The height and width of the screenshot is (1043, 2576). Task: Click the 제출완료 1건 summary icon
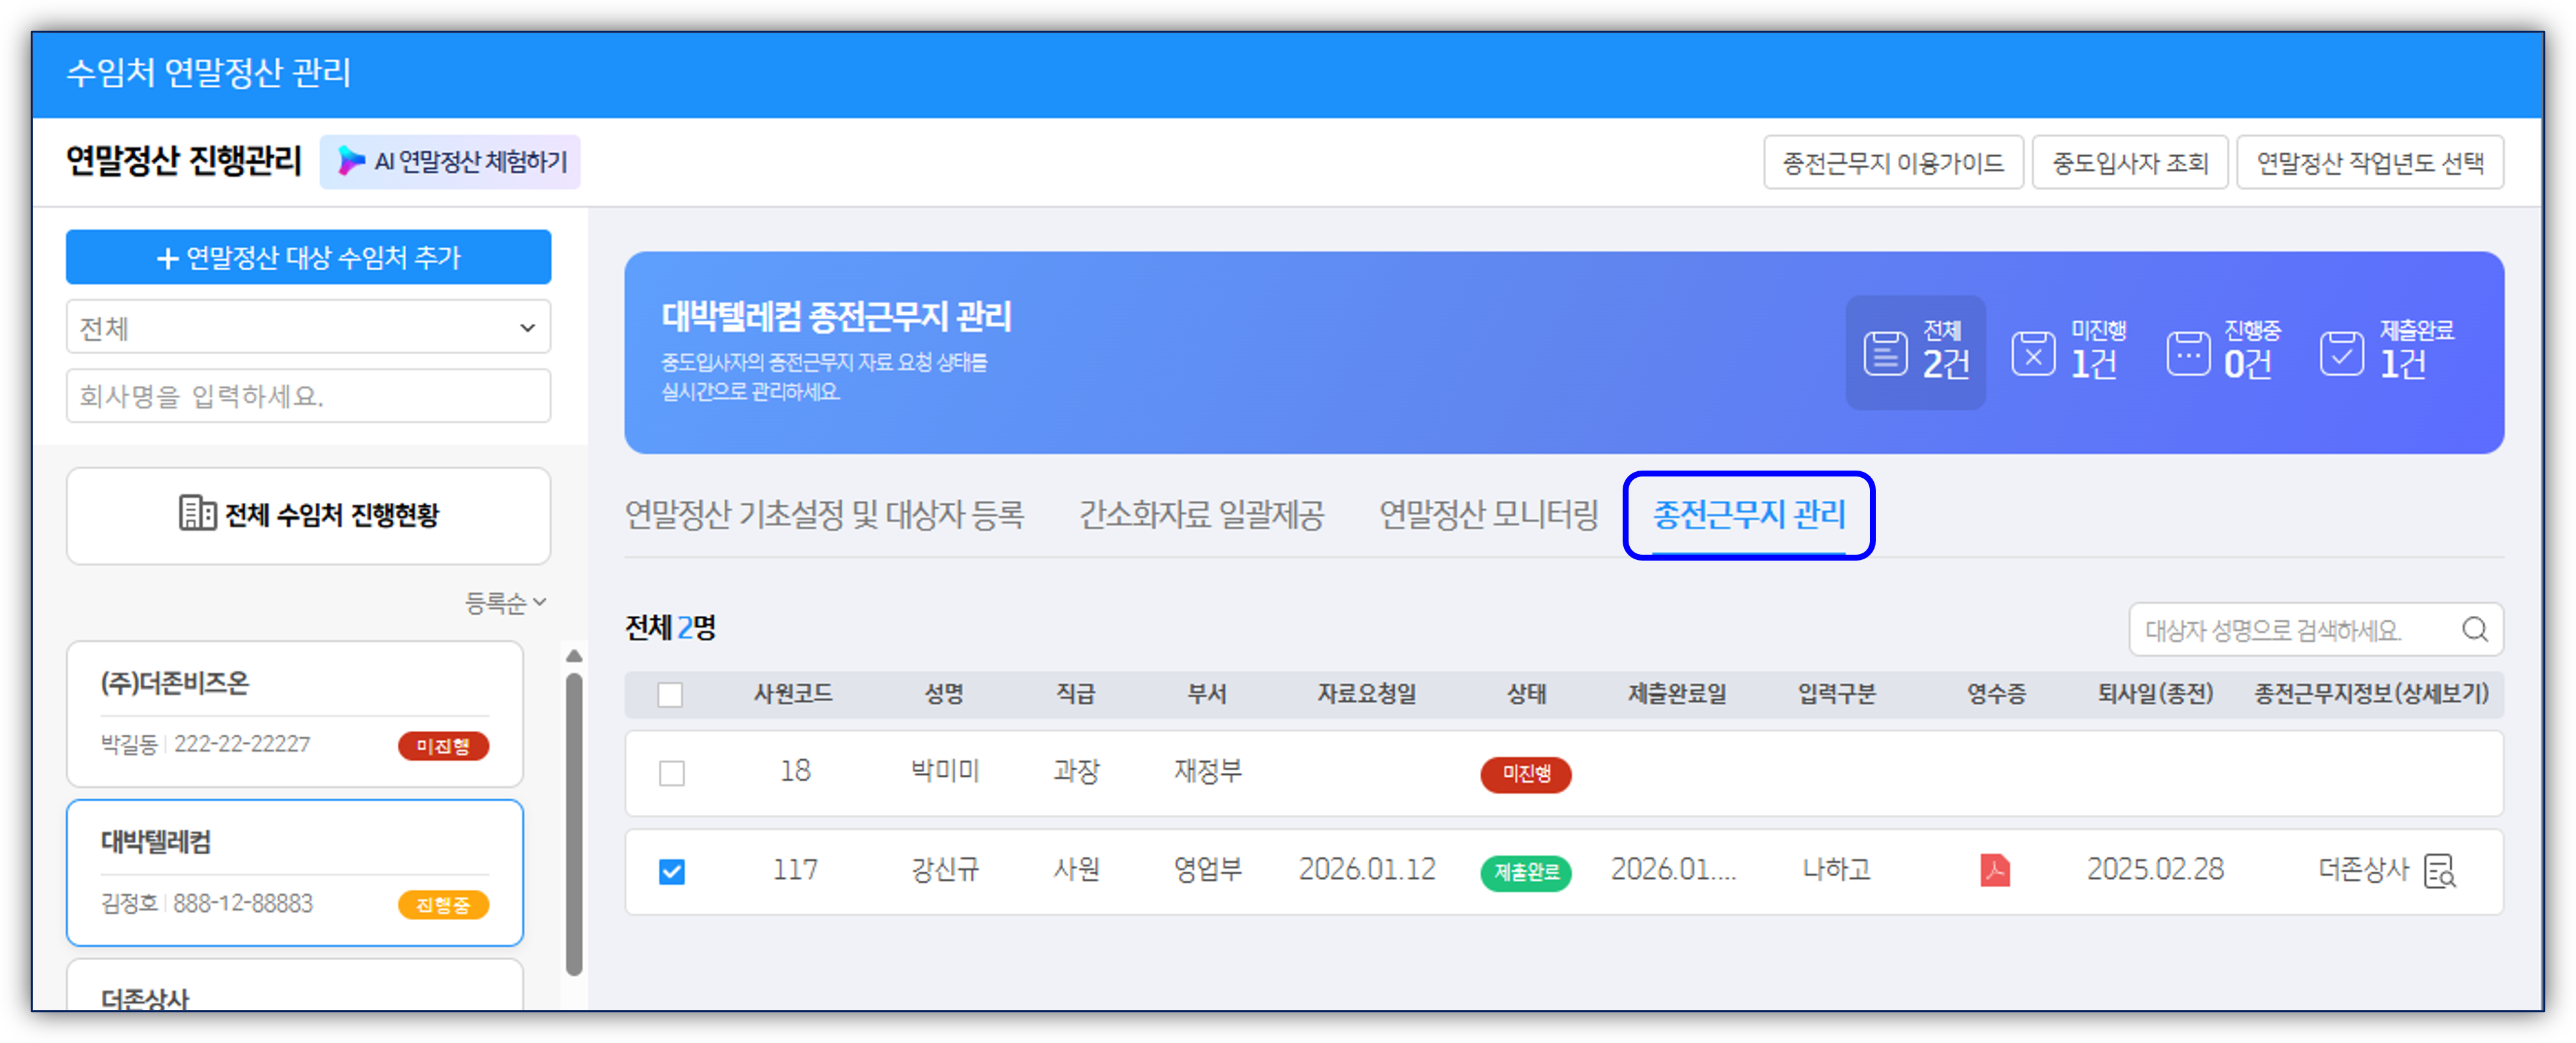2342,353
